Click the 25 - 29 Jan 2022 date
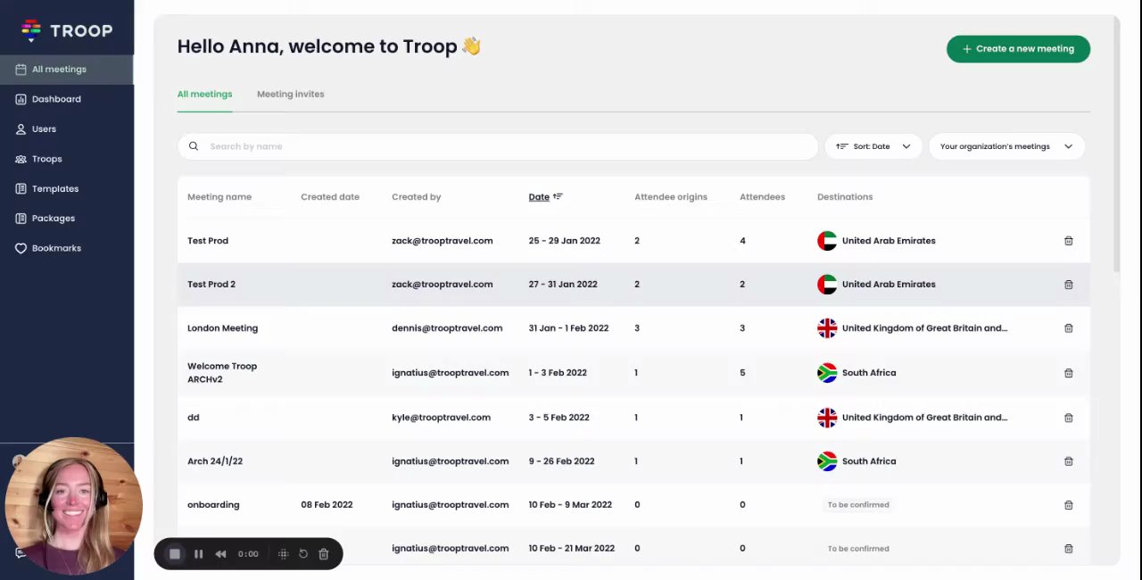The image size is (1142, 580). tap(564, 241)
